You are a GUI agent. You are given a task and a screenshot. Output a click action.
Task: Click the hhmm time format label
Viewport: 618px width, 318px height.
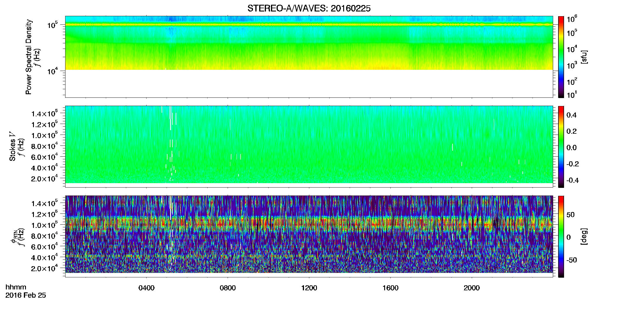click(x=16, y=287)
